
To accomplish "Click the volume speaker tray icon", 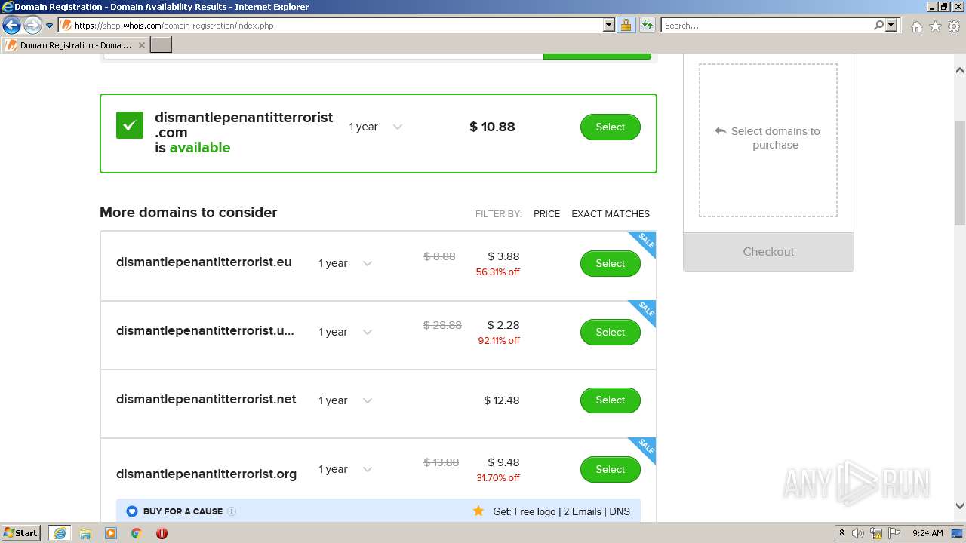I will pyautogui.click(x=858, y=533).
